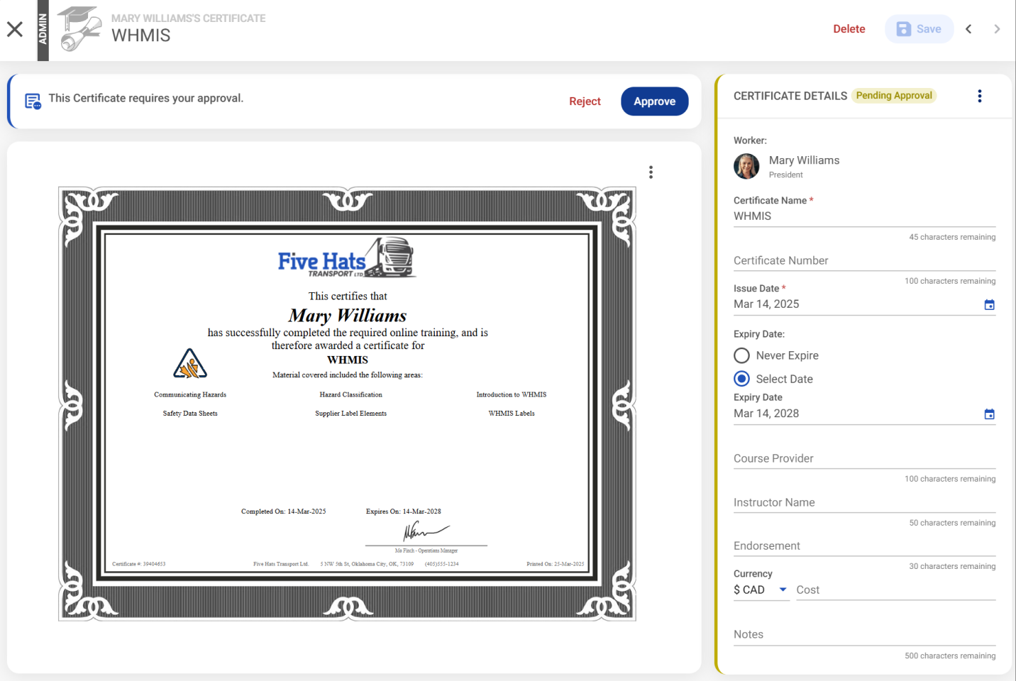Image resolution: width=1016 pixels, height=681 pixels.
Task: Open Certificate Details three-dot menu
Action: (x=979, y=96)
